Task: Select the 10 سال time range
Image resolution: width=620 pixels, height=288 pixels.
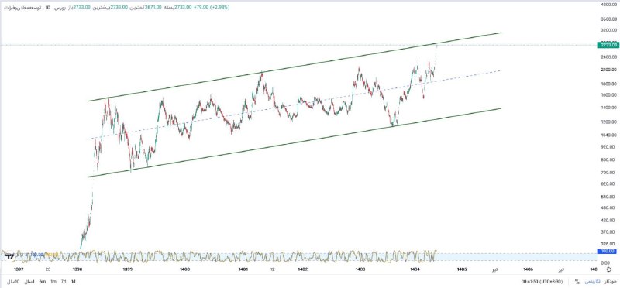Action: (12, 282)
